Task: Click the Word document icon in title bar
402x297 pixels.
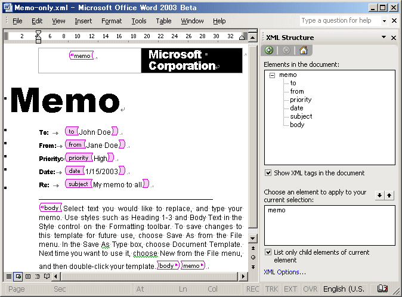Action: (x=8, y=7)
